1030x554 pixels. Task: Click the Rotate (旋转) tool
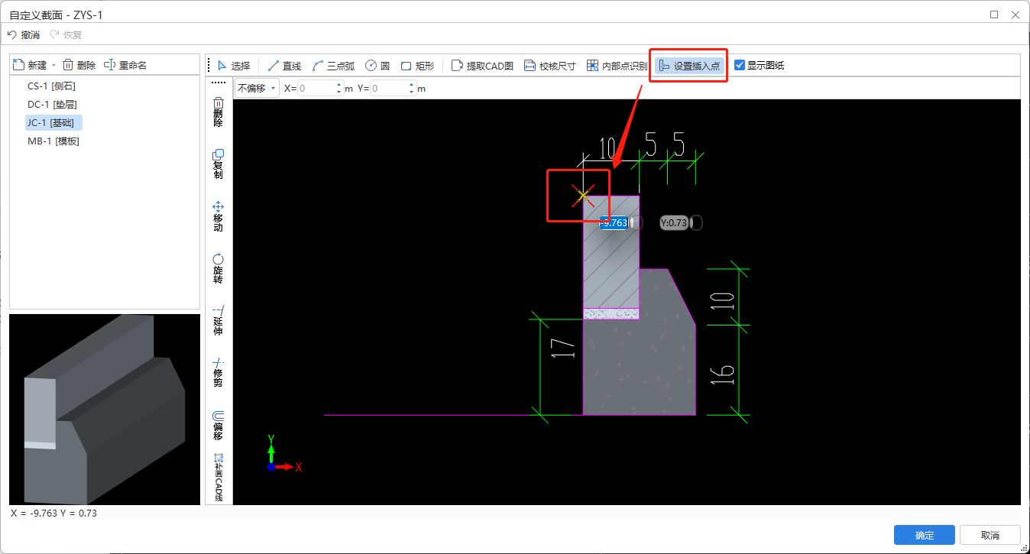tap(218, 268)
